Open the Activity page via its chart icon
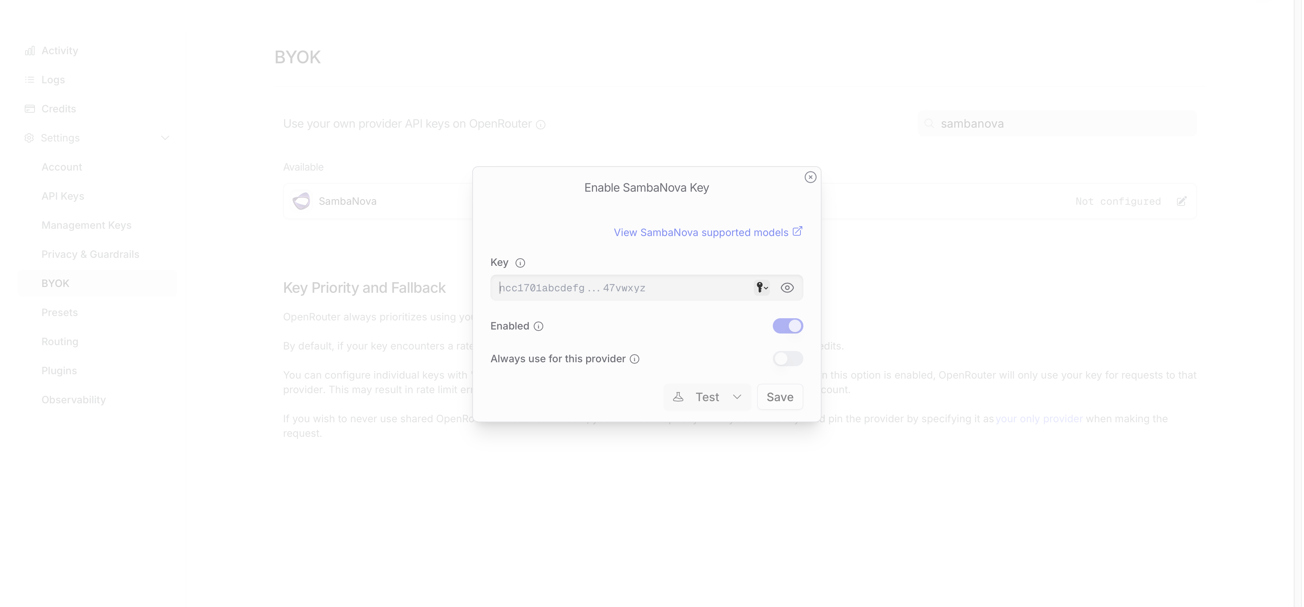Screen dimensions: 1304x607 click(x=30, y=50)
